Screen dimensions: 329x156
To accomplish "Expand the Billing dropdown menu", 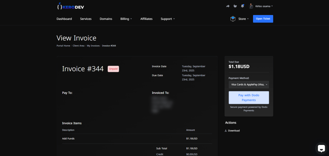I will tap(126, 19).
